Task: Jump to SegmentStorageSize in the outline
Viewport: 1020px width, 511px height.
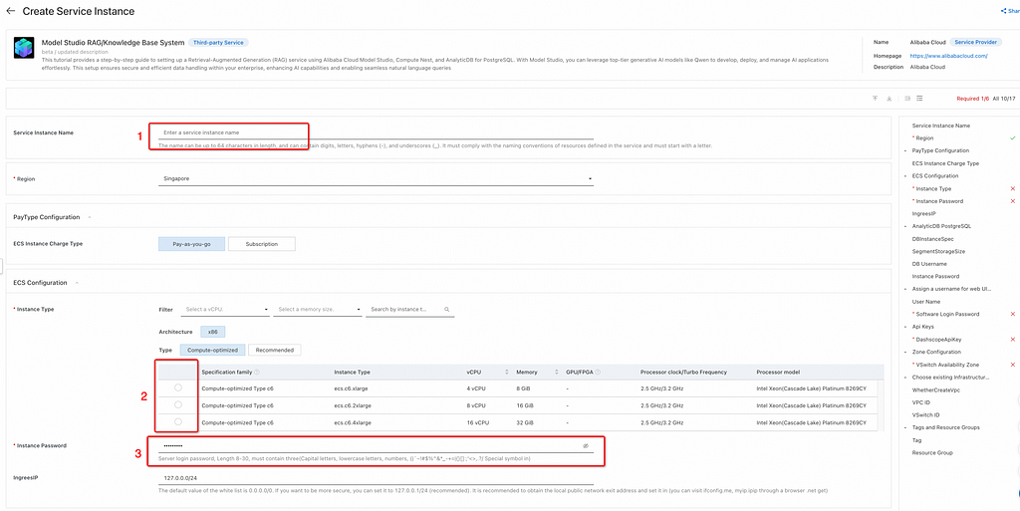Action: click(x=938, y=251)
